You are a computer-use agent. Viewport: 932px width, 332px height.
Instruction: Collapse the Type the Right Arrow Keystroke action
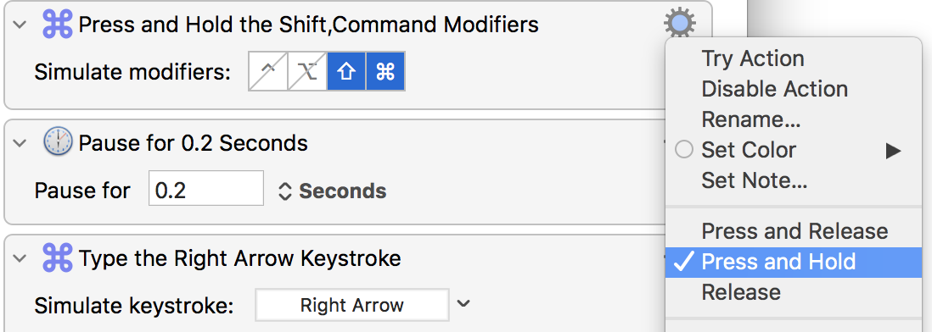click(x=20, y=259)
